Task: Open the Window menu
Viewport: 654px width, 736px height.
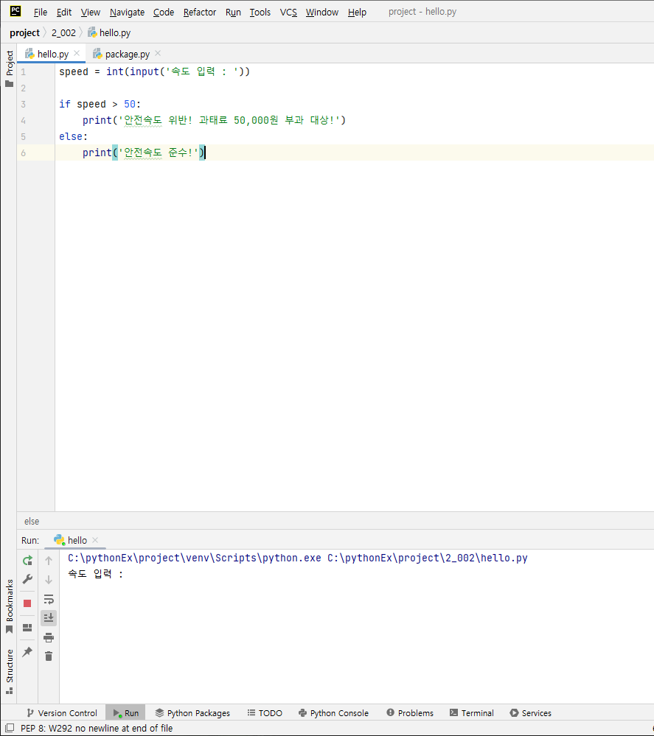Action: tap(321, 13)
